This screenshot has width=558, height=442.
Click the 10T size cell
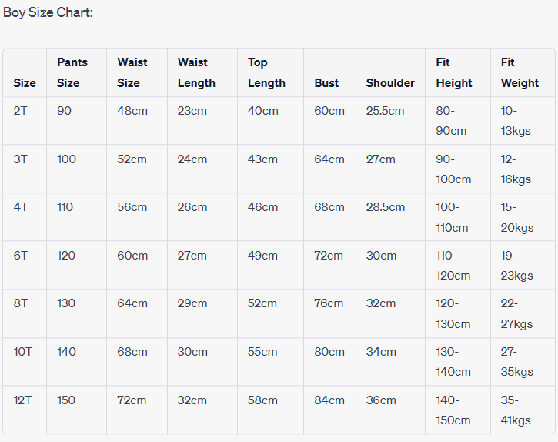coord(23,352)
